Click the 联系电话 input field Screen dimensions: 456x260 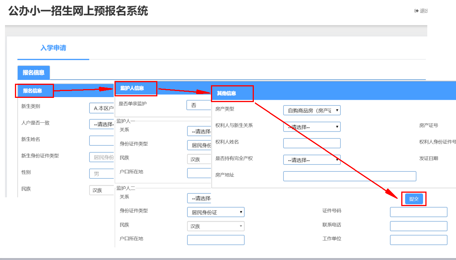[x=418, y=226]
